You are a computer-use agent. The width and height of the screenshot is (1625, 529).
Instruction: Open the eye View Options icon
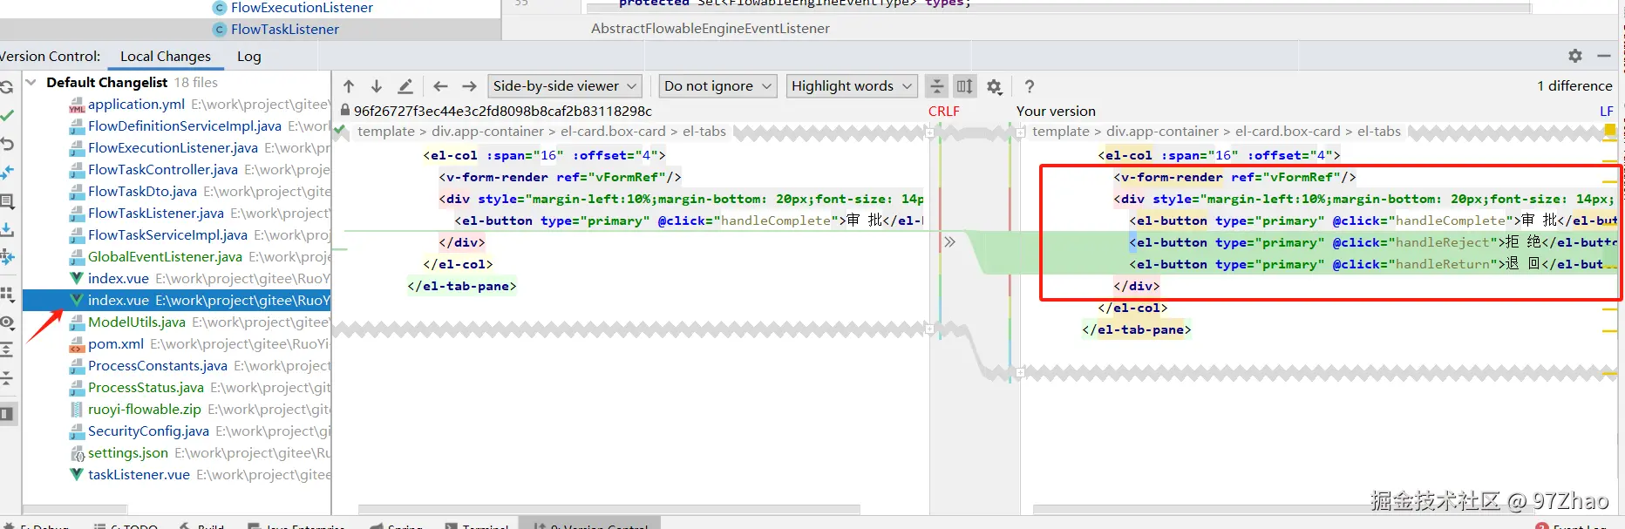6,322
